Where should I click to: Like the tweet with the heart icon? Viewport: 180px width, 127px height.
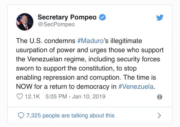tap(20, 97)
